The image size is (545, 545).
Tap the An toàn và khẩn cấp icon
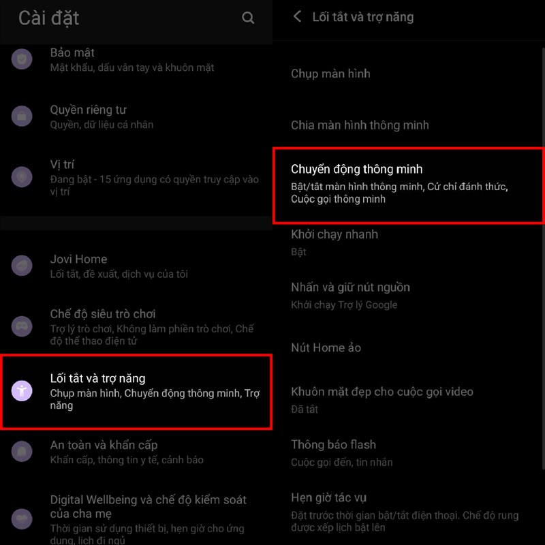(22, 451)
